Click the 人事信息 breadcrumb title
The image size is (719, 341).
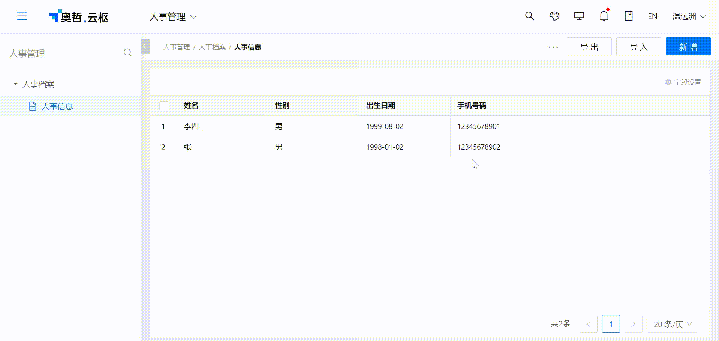(248, 47)
